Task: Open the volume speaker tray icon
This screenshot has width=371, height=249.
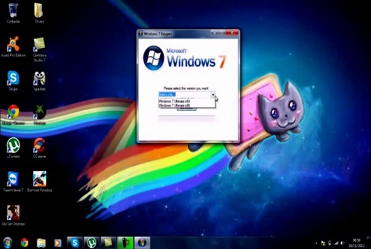Action: (342, 243)
